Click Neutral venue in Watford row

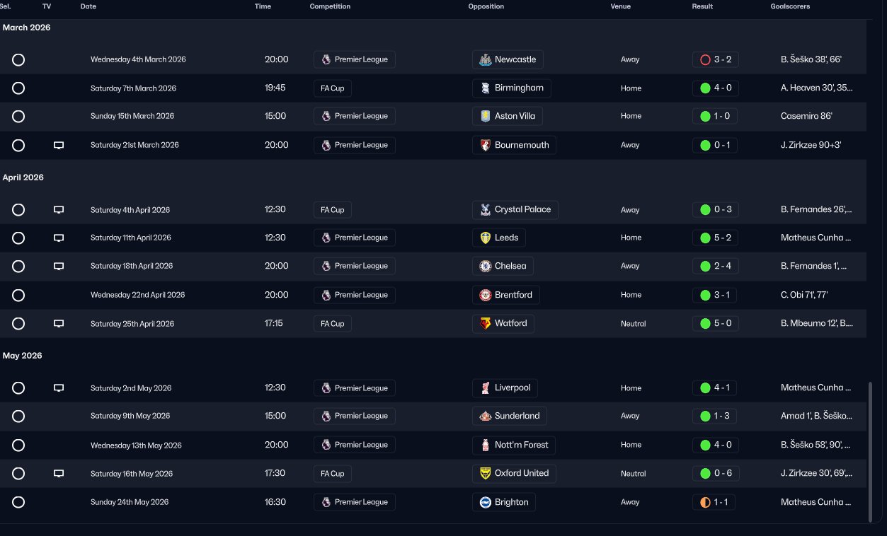(633, 324)
